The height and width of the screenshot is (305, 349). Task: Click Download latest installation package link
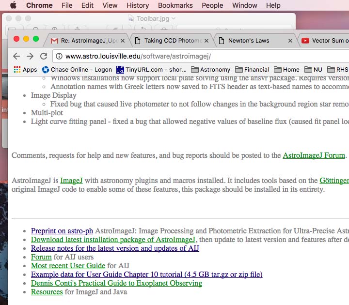click(x=113, y=240)
